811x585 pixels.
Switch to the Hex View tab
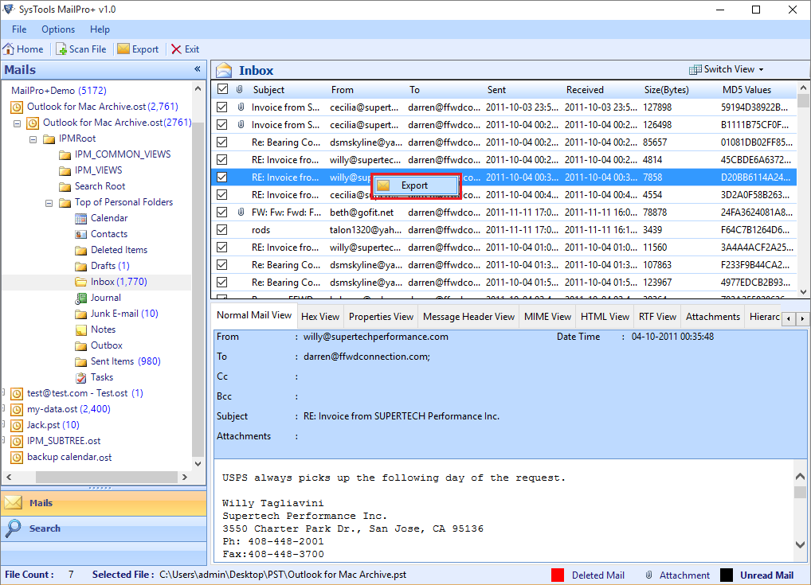(320, 316)
